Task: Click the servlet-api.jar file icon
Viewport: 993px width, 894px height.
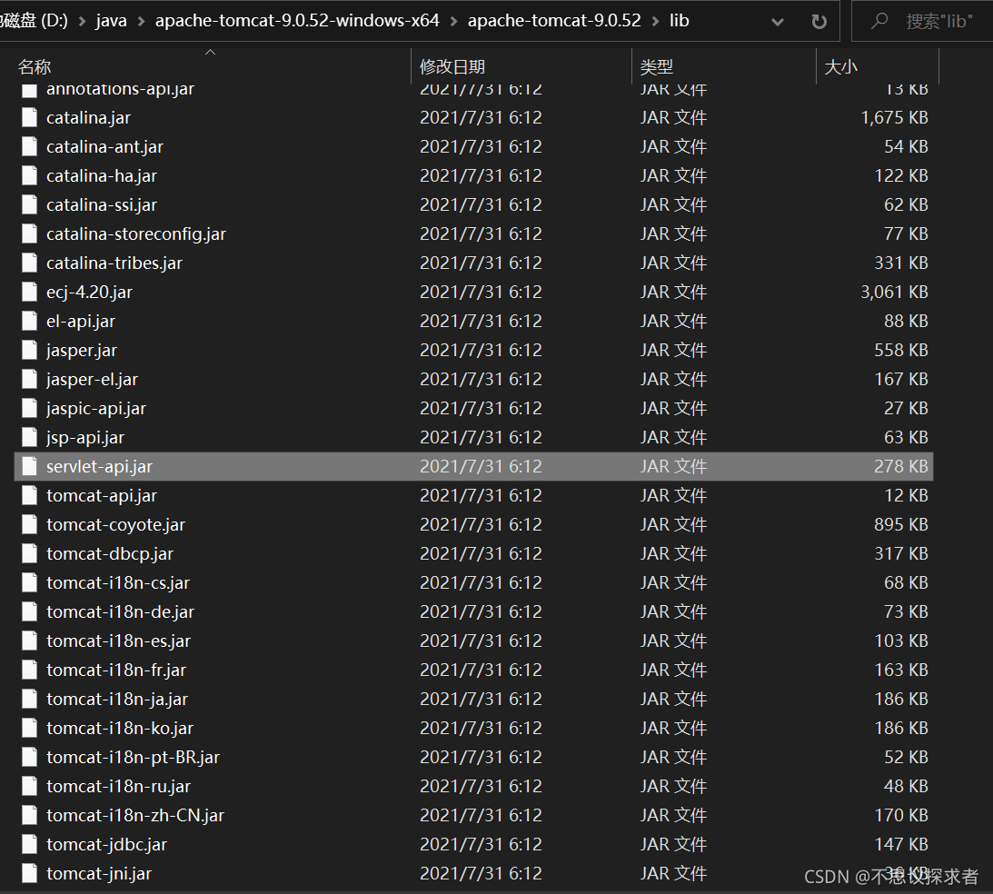Action: [29, 467]
